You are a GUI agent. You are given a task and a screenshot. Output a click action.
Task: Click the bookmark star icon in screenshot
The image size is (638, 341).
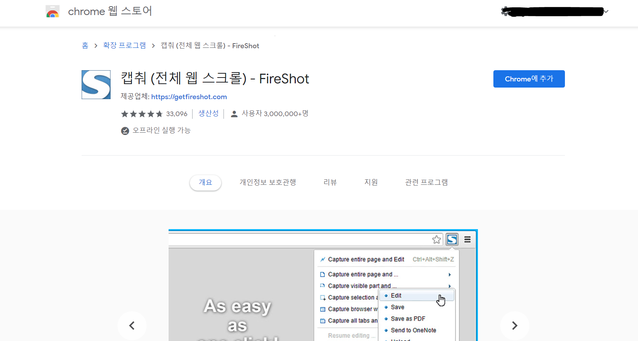click(437, 240)
